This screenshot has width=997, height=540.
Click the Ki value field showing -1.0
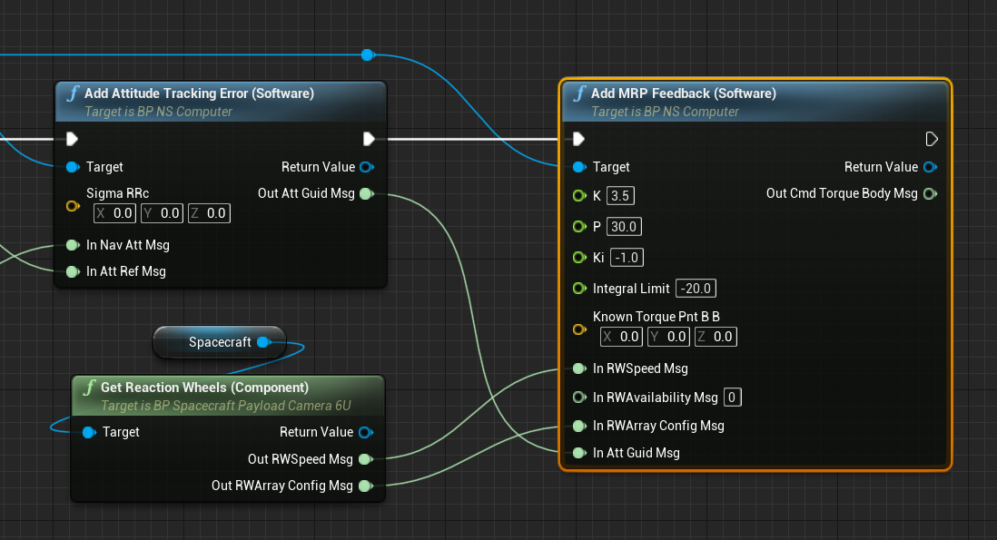[x=627, y=258]
